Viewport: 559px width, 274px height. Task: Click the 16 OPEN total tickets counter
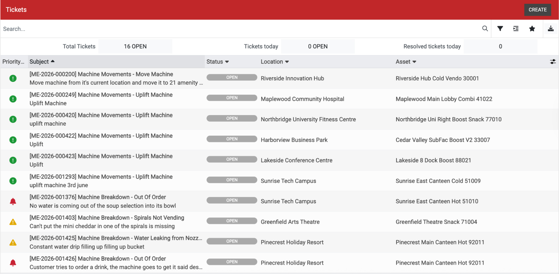pos(135,46)
